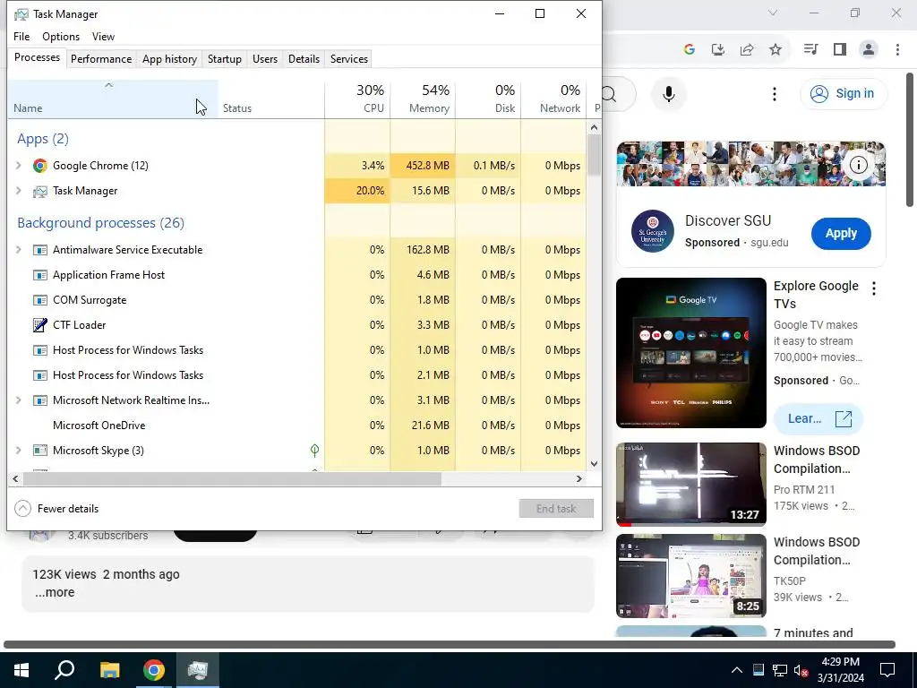The height and width of the screenshot is (688, 917).
Task: Click the Microsoft Skype process icon
Action: coord(39,451)
